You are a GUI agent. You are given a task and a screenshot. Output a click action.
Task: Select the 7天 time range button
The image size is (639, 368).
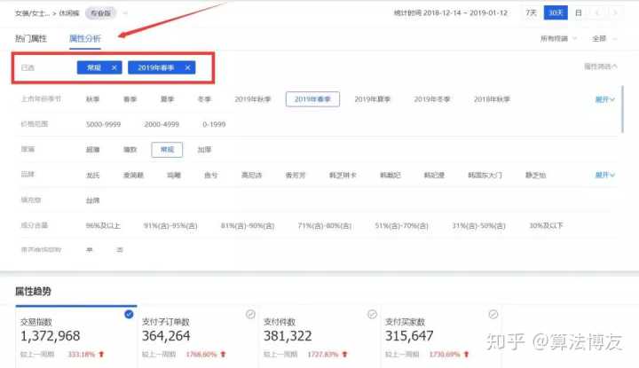click(x=531, y=13)
